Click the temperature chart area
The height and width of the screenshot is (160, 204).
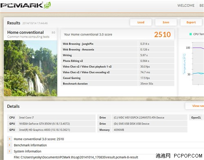click(x=198, y=63)
